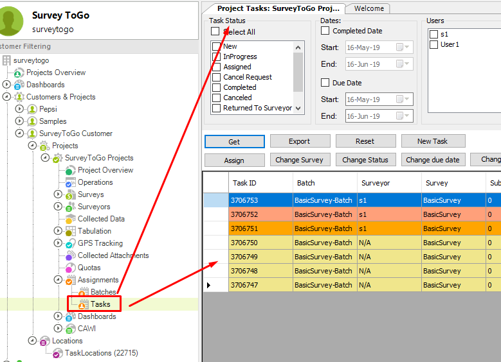501x362 pixels.
Task: Check the Canceled task status
Action: (216, 98)
